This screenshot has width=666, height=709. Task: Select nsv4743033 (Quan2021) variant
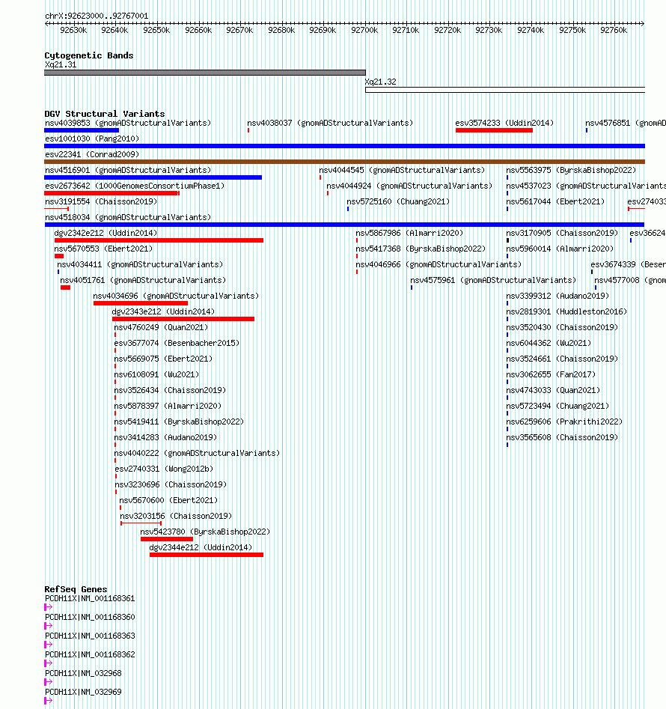point(553,390)
